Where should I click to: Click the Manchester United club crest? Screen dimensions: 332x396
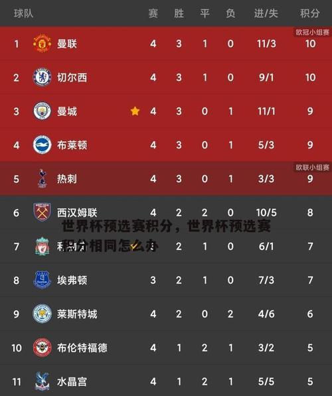point(42,43)
